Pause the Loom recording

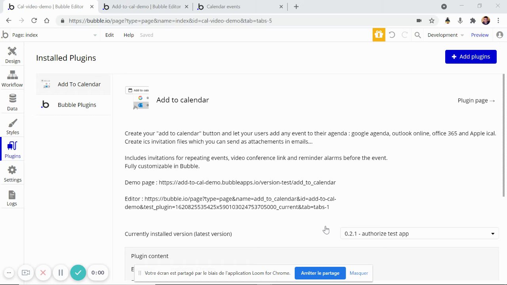(x=61, y=273)
